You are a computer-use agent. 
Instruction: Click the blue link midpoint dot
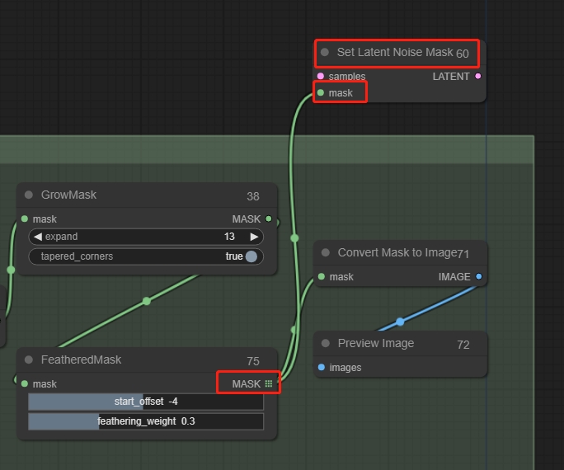click(x=400, y=322)
